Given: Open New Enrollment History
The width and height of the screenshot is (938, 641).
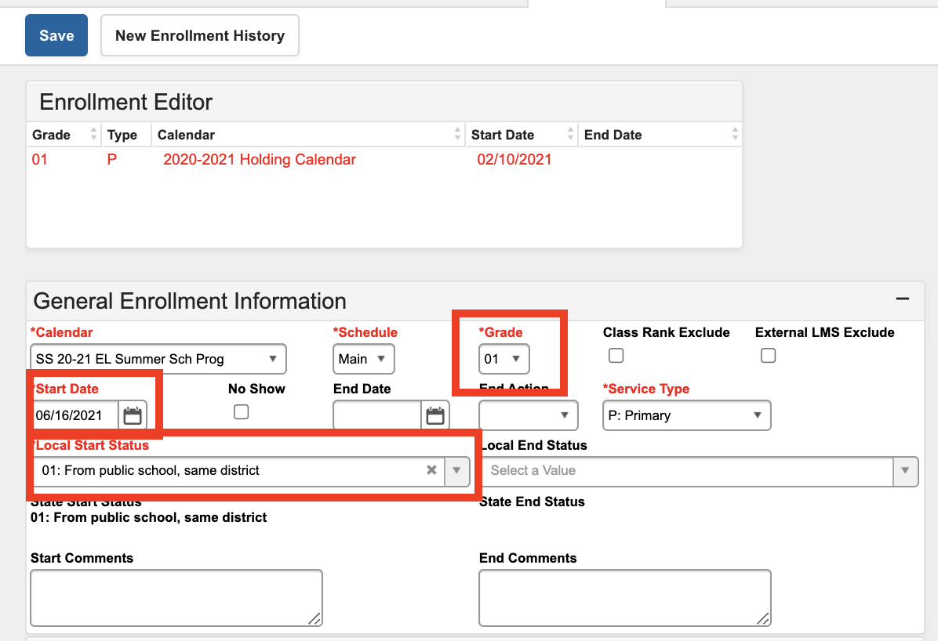Looking at the screenshot, I should click(200, 35).
